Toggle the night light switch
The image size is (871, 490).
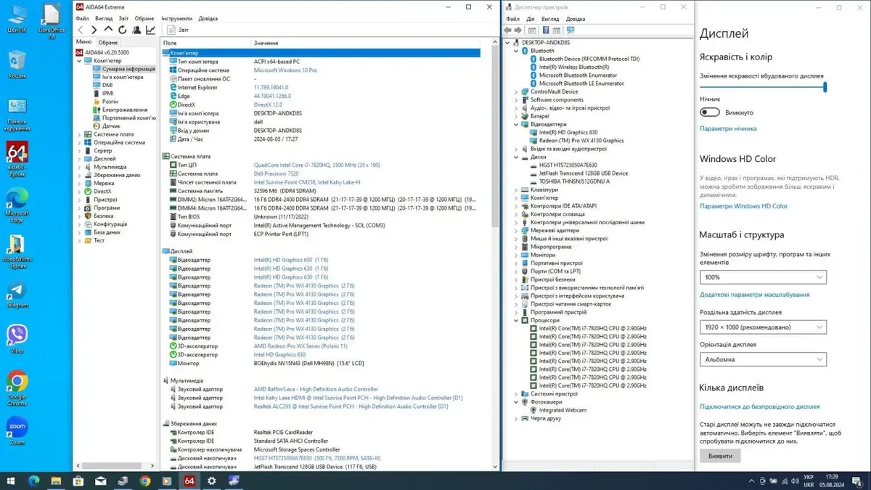click(x=710, y=113)
